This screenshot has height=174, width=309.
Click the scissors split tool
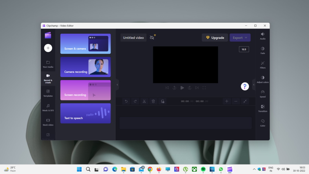click(x=144, y=101)
